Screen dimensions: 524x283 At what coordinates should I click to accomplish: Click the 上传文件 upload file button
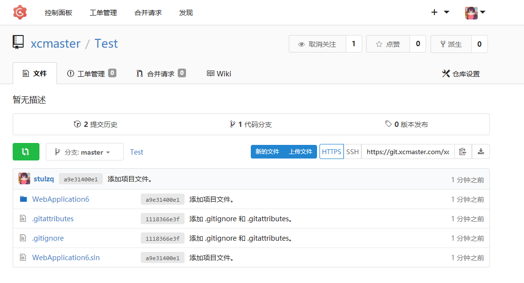click(300, 152)
